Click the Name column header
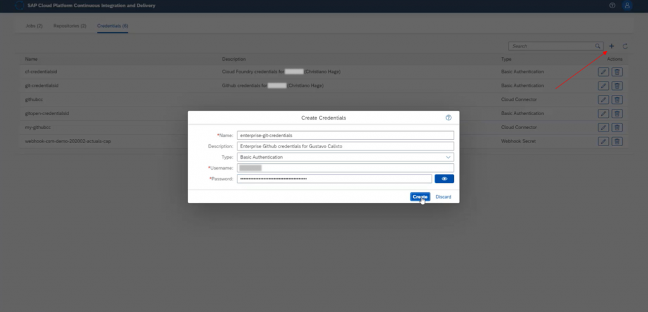Screen dimensions: 648x312 pos(31,59)
